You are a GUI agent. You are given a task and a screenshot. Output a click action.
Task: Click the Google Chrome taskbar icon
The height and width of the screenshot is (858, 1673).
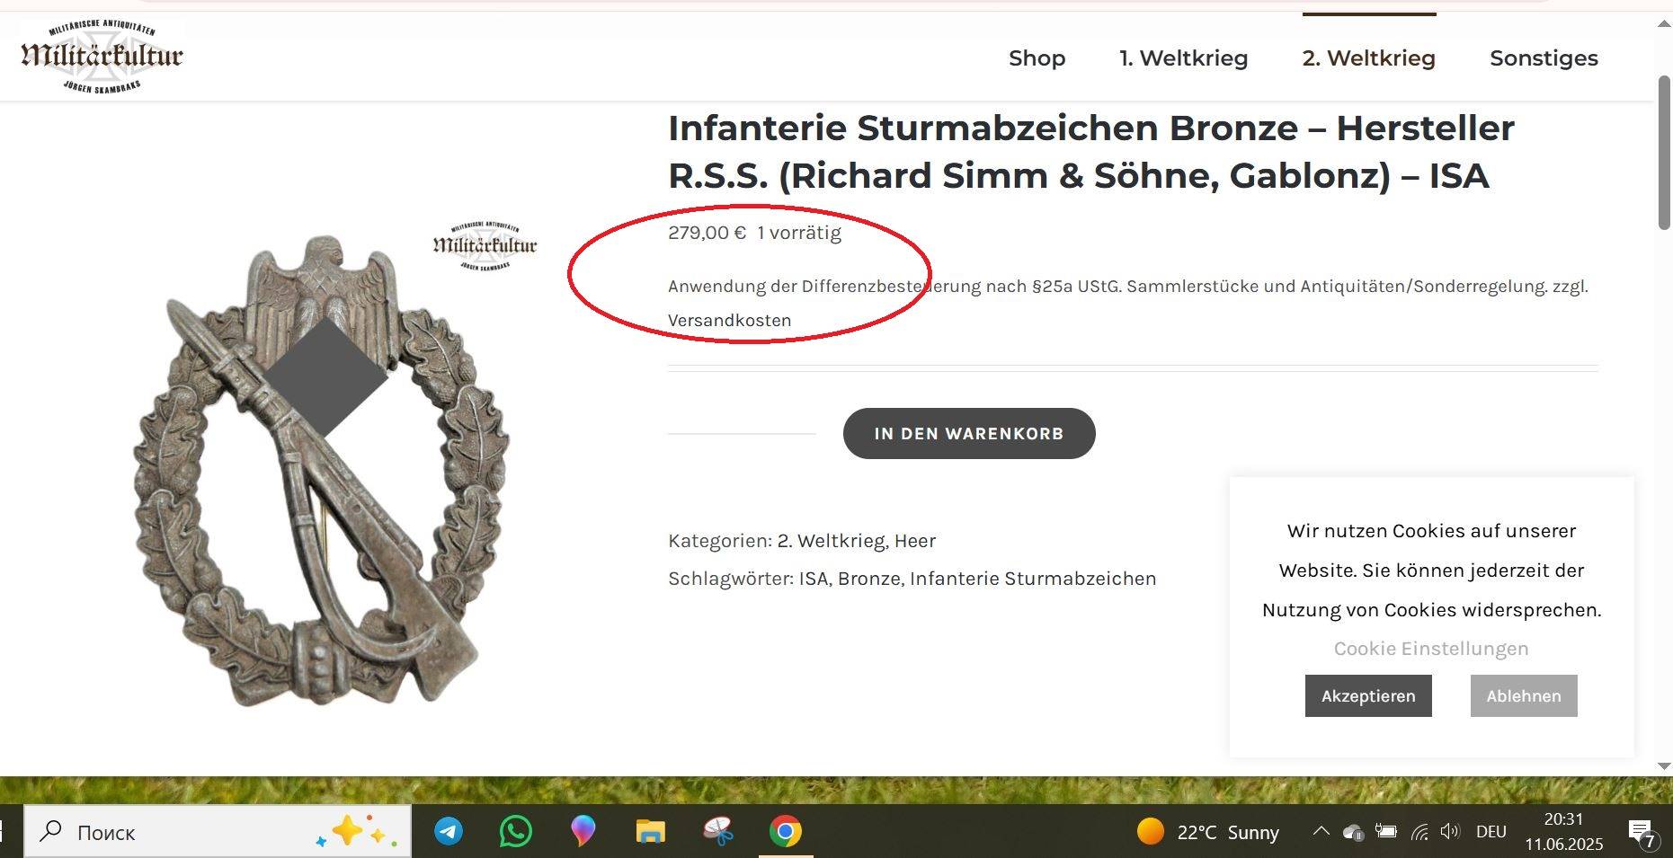point(786,831)
